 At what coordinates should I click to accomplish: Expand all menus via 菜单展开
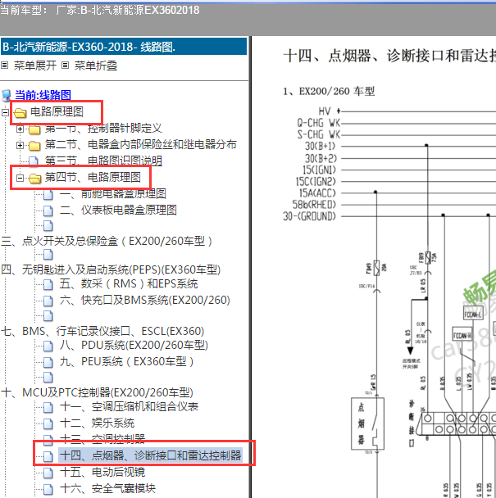[x=35, y=66]
